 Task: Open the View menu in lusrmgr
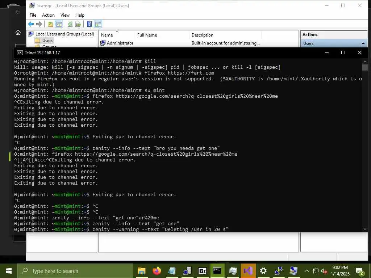coord(65,15)
